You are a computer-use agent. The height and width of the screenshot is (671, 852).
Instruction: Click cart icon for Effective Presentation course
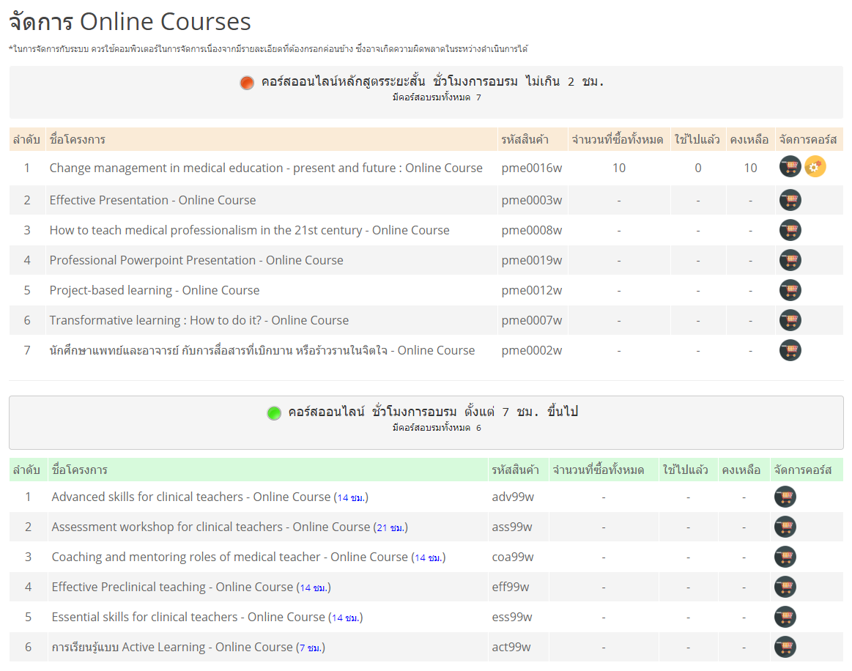click(x=790, y=200)
